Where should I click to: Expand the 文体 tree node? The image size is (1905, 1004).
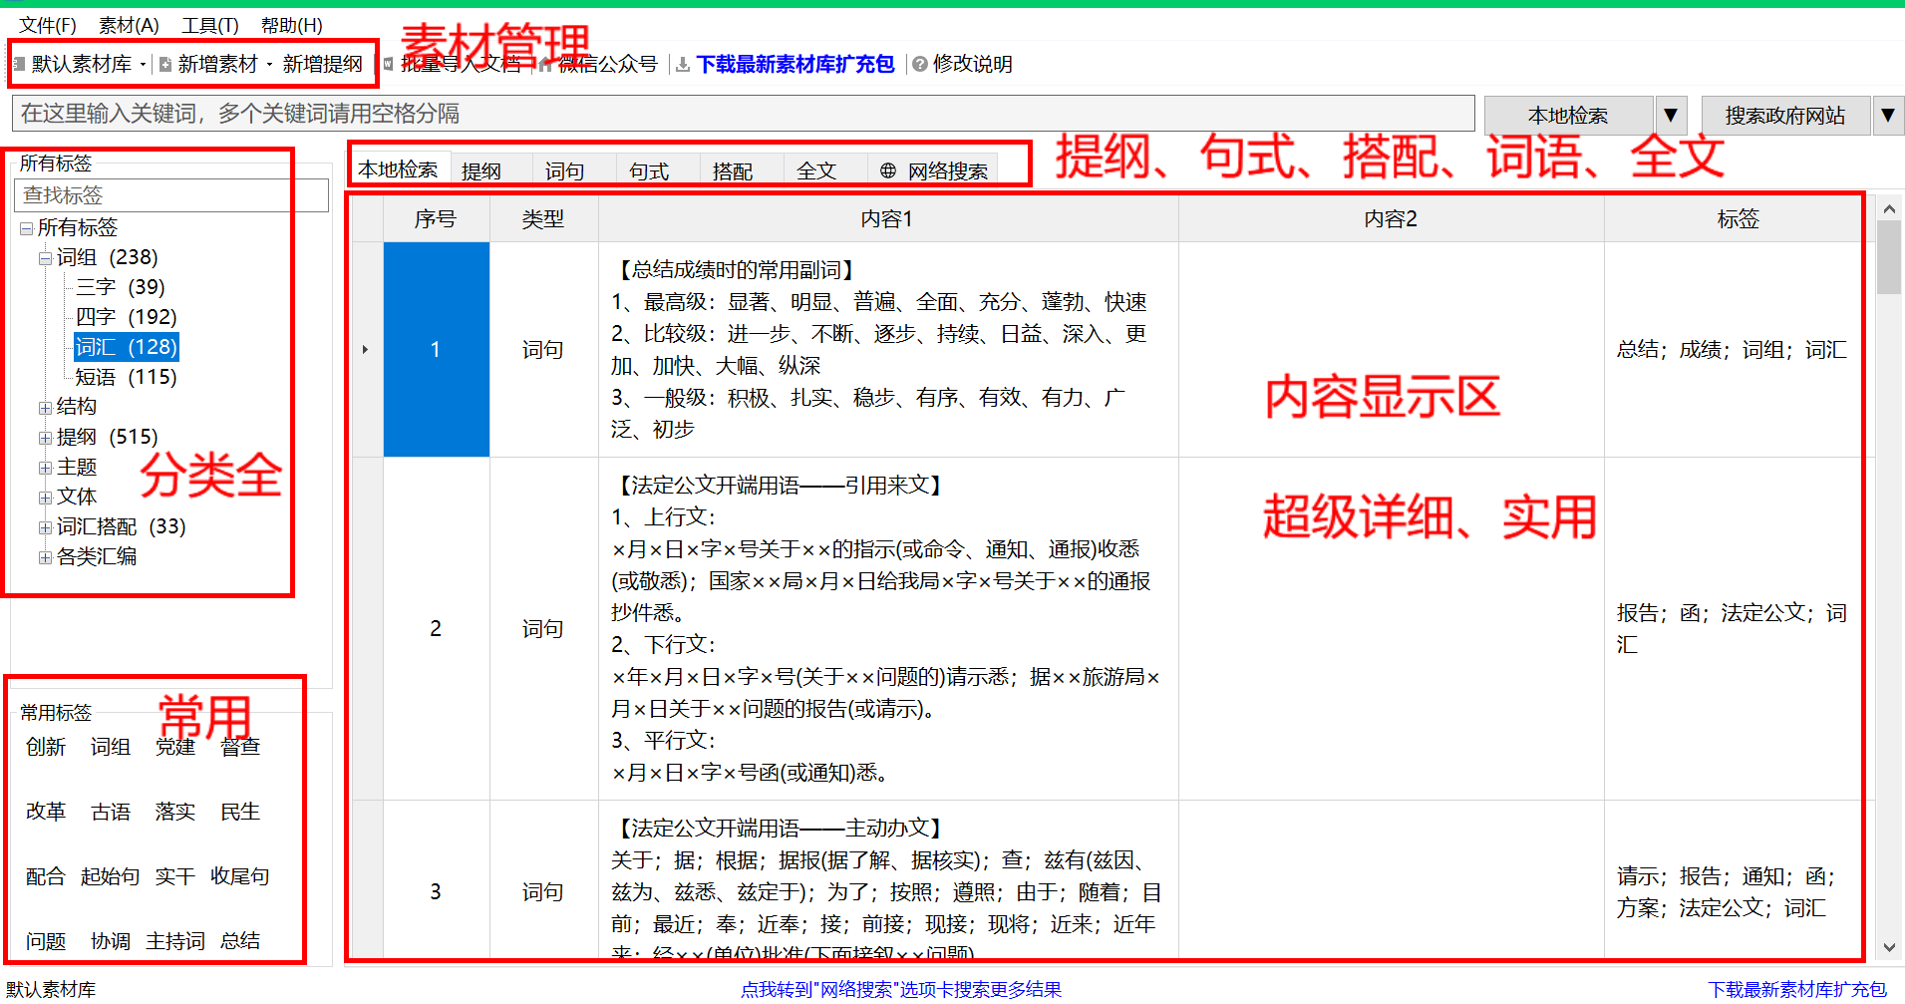tap(45, 498)
